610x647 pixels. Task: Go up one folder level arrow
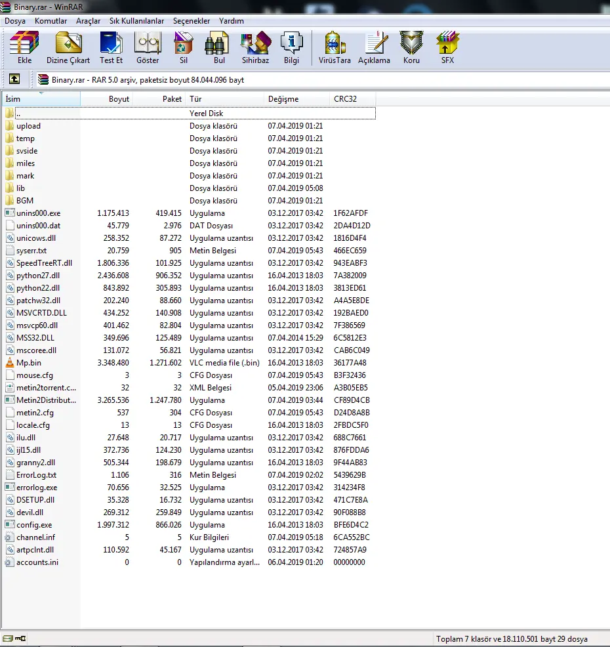(x=14, y=79)
